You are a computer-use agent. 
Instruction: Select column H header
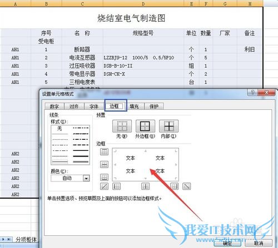click(250, 3)
